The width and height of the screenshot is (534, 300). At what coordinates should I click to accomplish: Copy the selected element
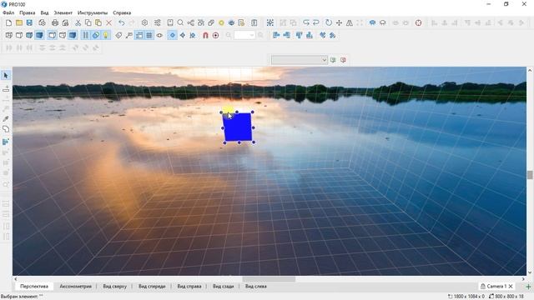pos(88,22)
